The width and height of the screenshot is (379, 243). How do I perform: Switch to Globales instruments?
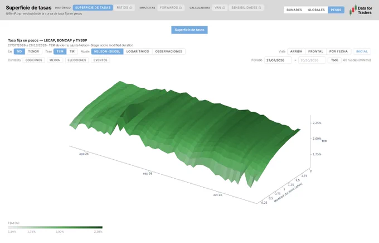click(316, 10)
